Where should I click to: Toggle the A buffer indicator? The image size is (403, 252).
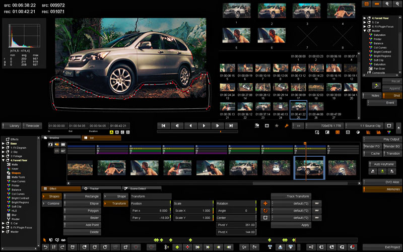[111, 132]
